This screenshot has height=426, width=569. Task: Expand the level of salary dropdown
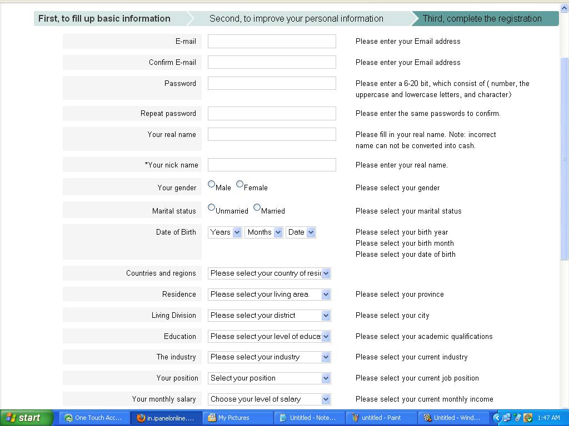(x=269, y=399)
